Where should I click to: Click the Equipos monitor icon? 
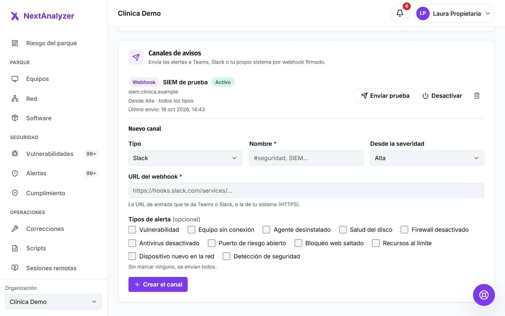click(15, 79)
